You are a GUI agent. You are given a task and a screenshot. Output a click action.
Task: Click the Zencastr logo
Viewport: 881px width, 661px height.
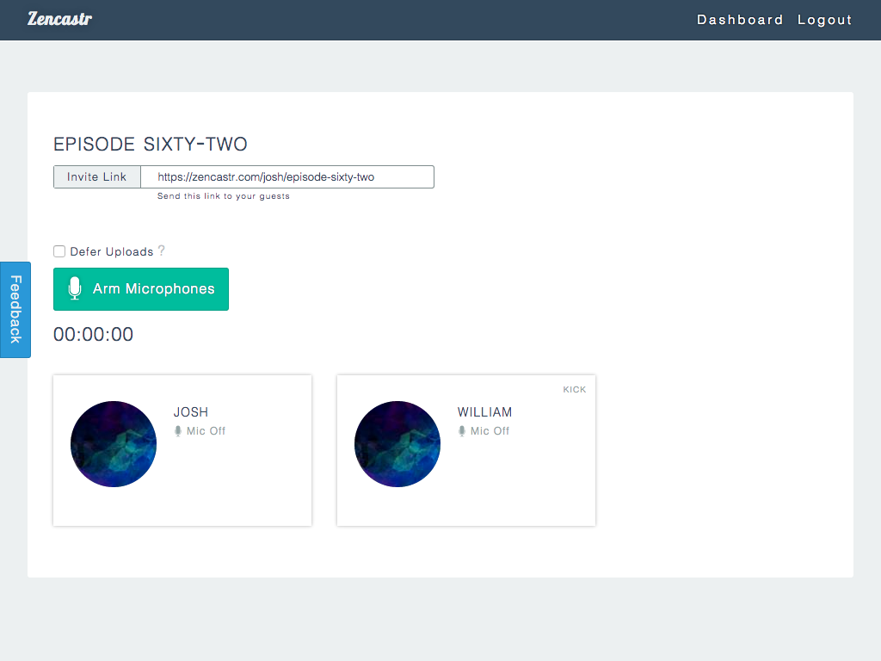(59, 19)
